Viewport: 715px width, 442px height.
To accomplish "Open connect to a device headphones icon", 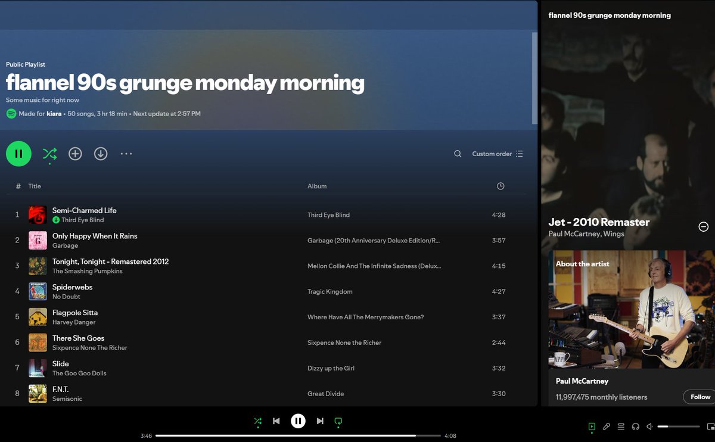I will click(x=636, y=427).
